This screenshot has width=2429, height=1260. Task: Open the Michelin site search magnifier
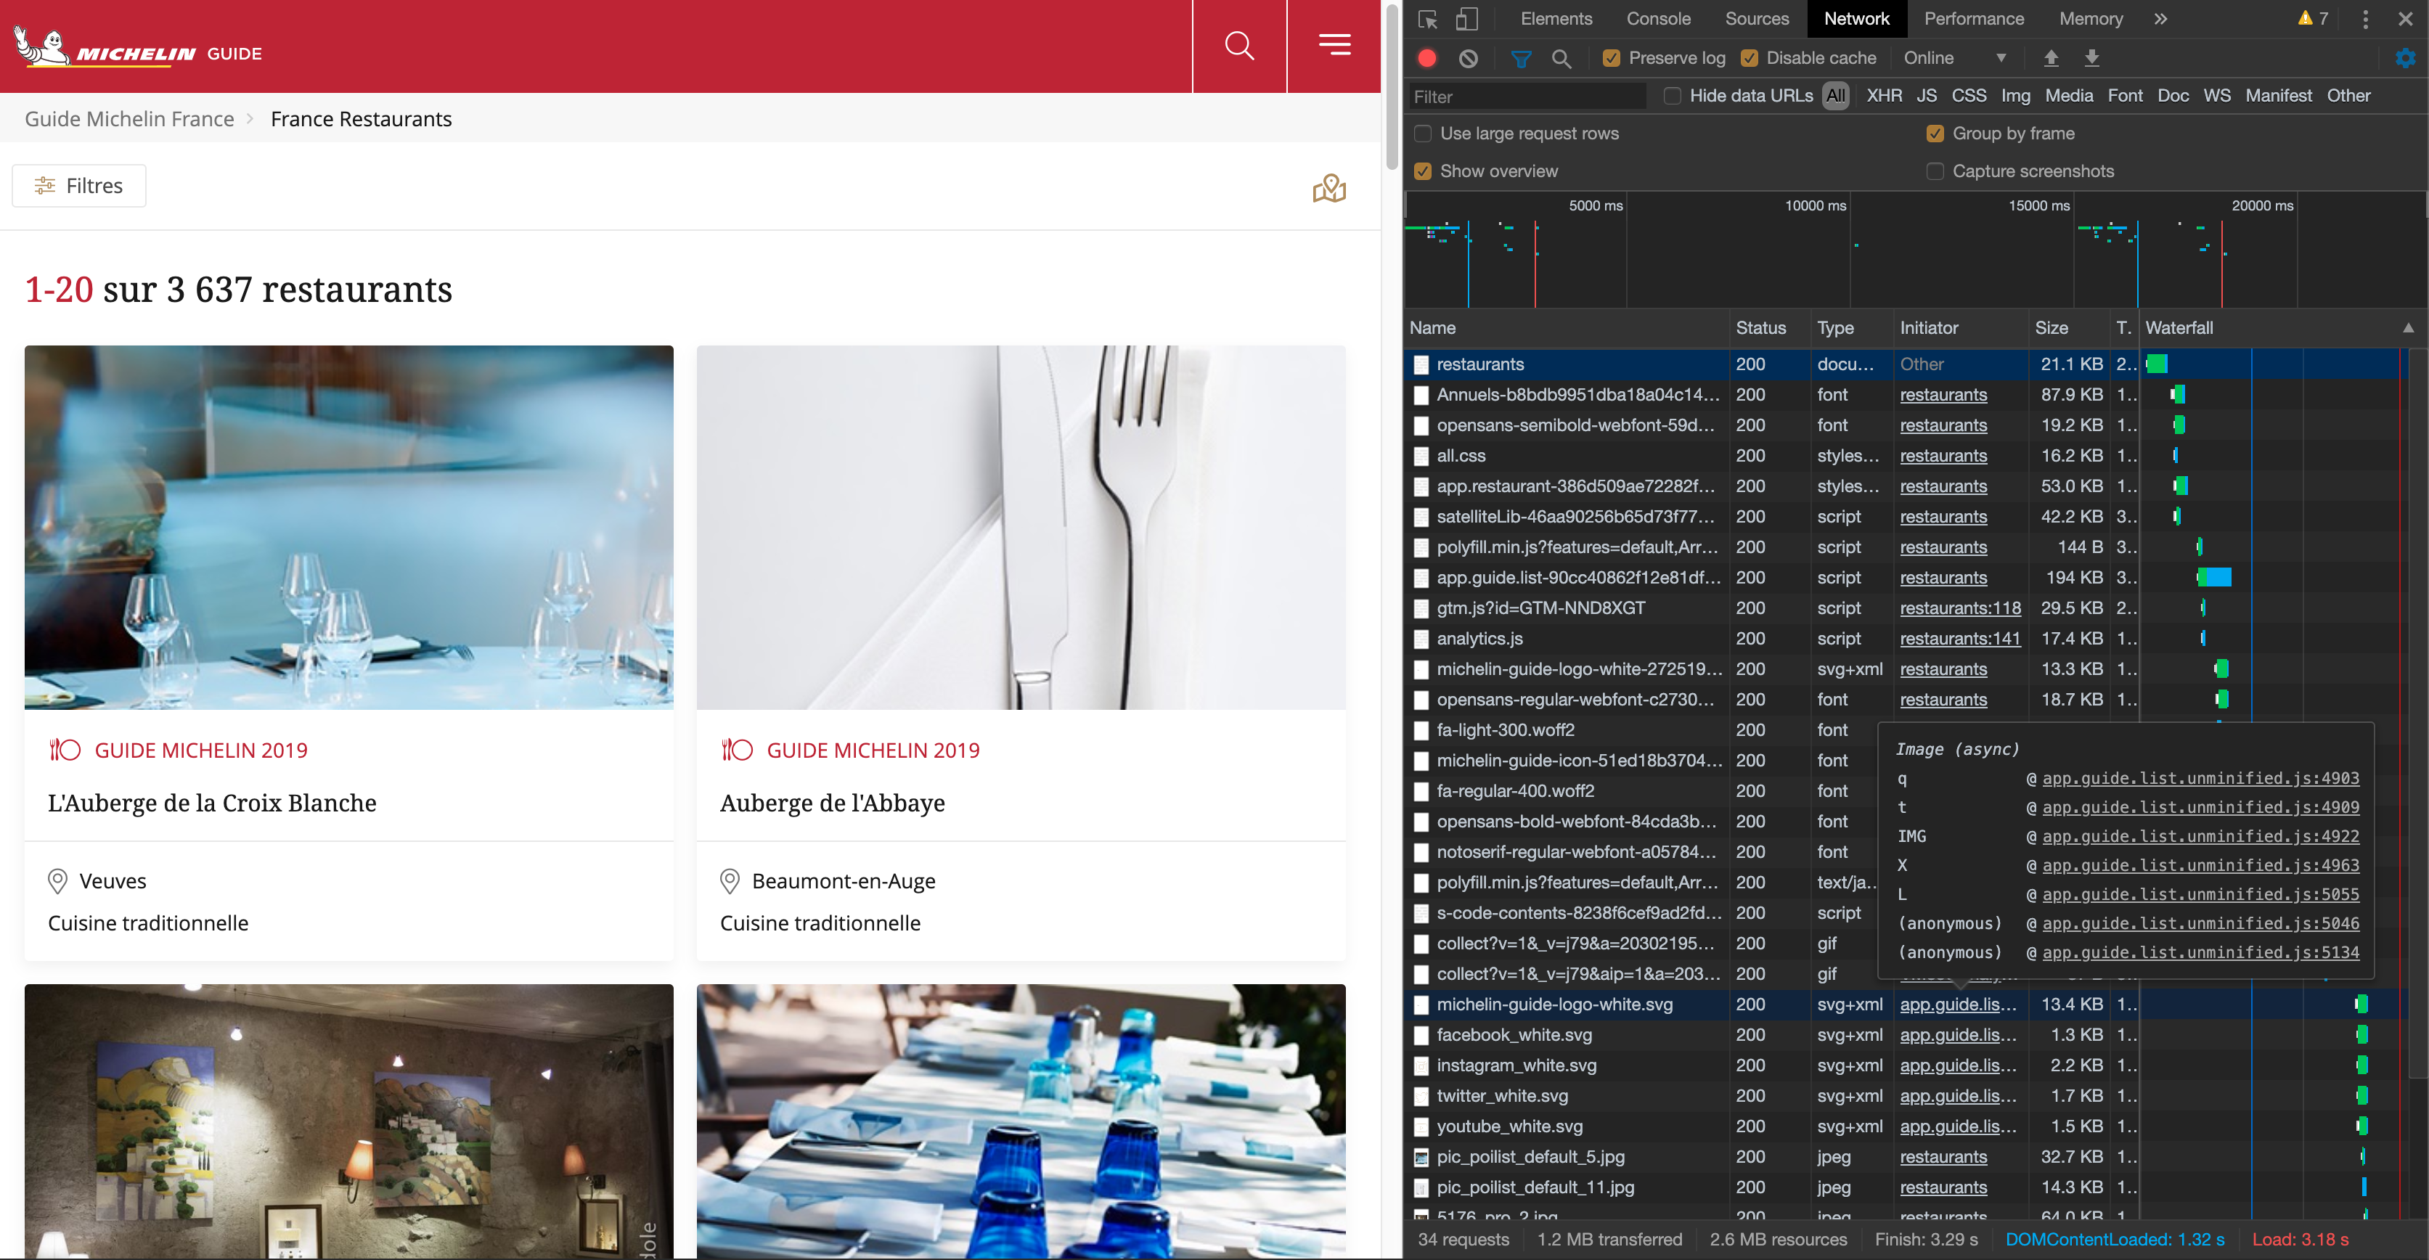click(1239, 45)
